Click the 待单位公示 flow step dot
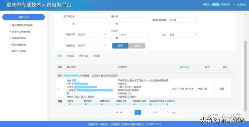Image resolution: width=249 pixels, height=127 pixels. (102, 104)
